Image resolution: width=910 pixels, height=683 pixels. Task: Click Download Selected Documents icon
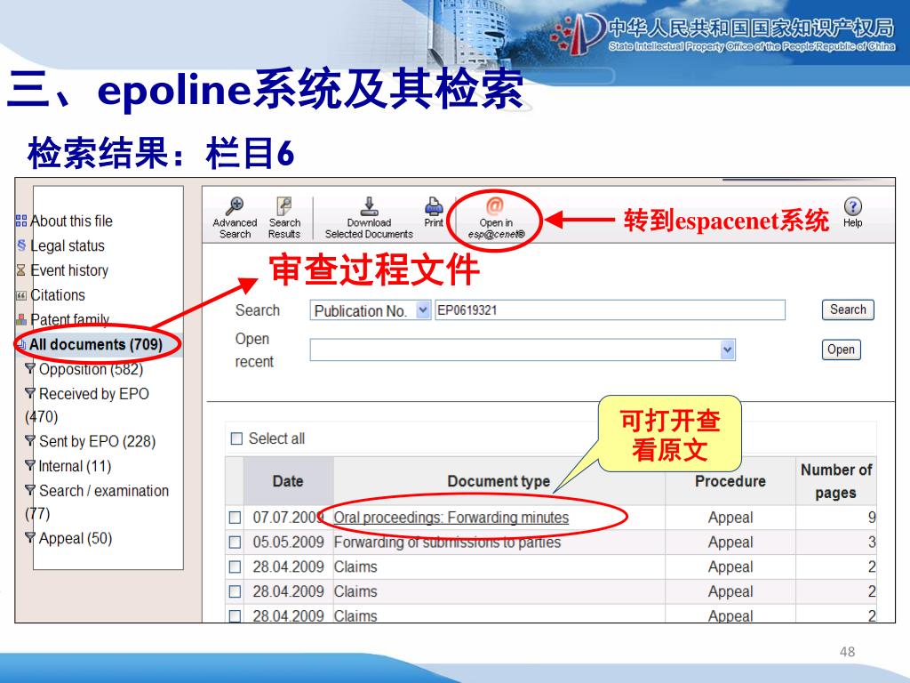[x=369, y=218]
